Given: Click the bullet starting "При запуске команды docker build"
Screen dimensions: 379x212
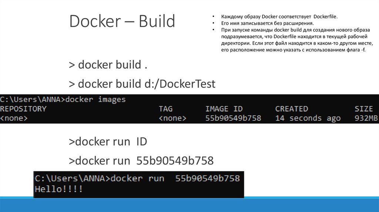Looking at the screenshot, I should pyautogui.click(x=297, y=40).
